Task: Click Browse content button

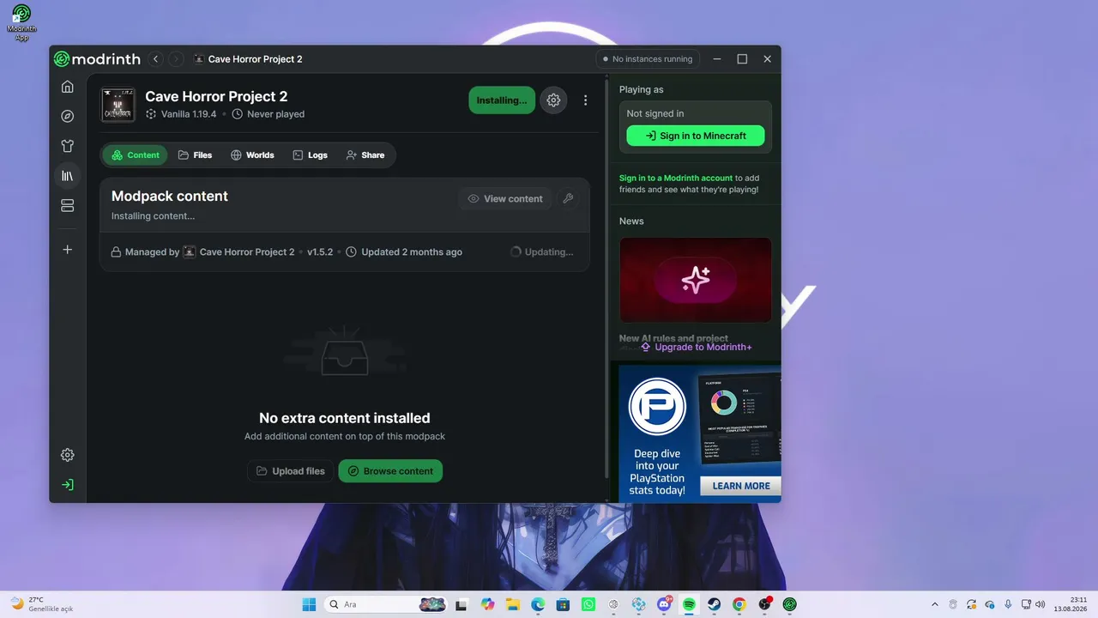Action: coord(390,471)
